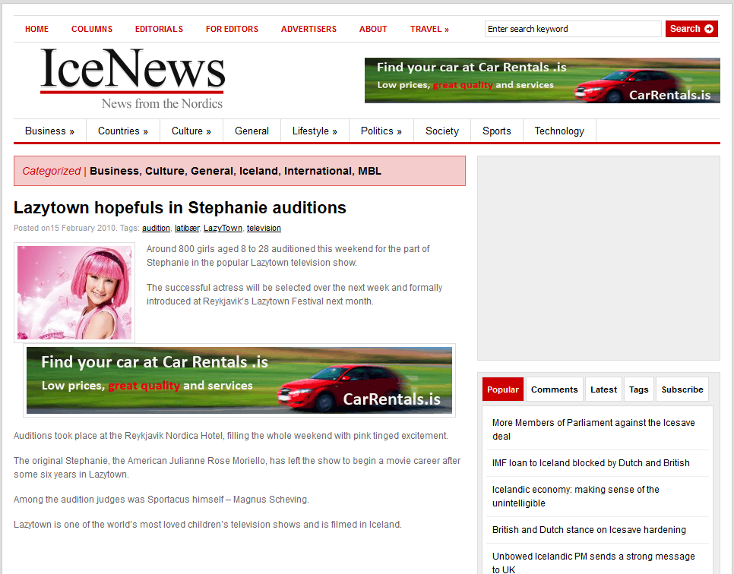
Task: Open the ABOUT page
Action: (x=373, y=29)
